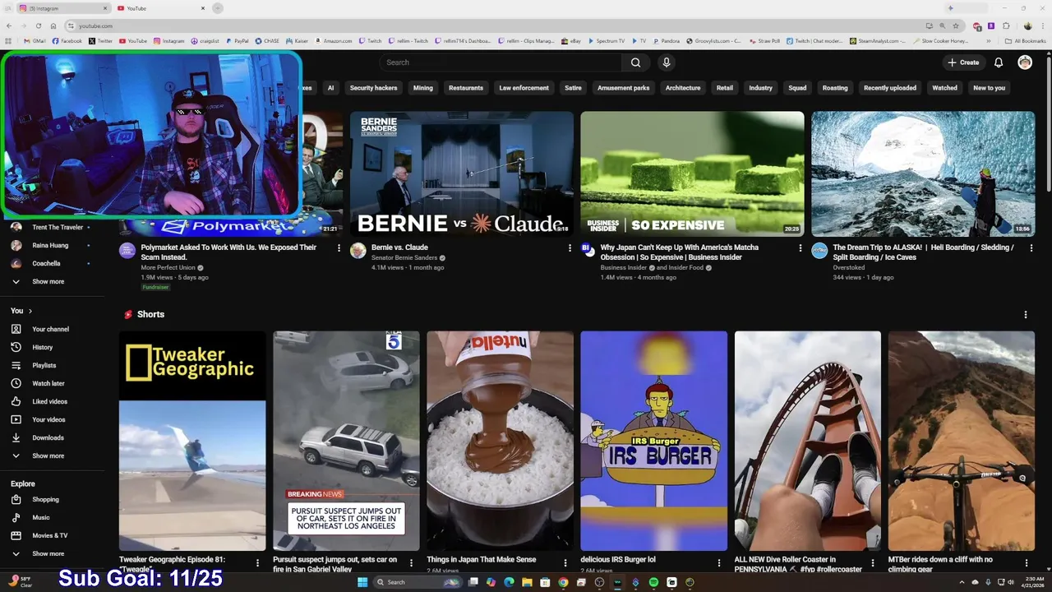Screen dimensions: 1052x592
Task: Open the Twitch bookmark in bookmarks bar
Action: click(x=370, y=40)
